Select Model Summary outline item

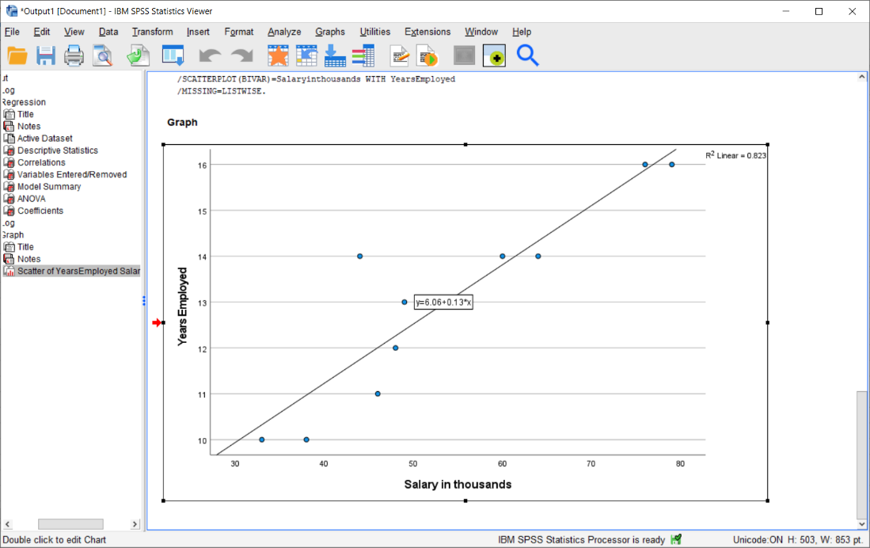49,187
